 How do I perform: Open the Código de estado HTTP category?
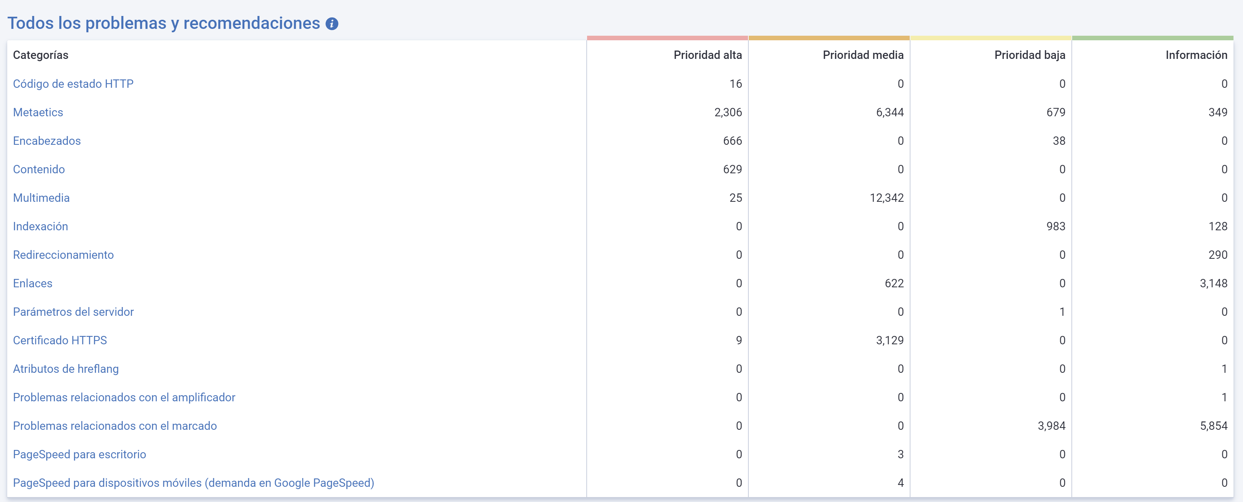tap(73, 84)
